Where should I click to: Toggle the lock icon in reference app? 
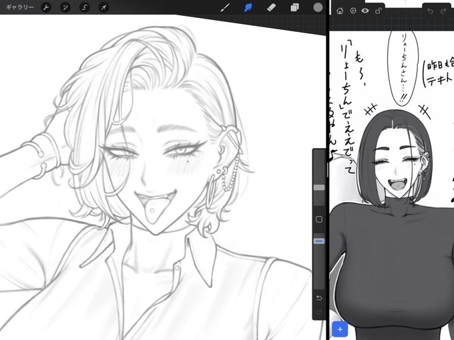(x=378, y=11)
